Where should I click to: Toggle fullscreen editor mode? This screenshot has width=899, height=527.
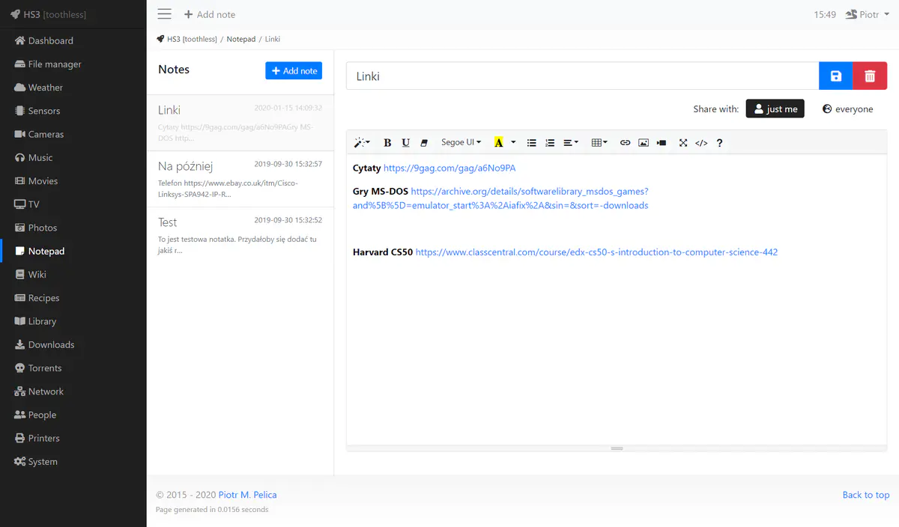click(x=683, y=142)
